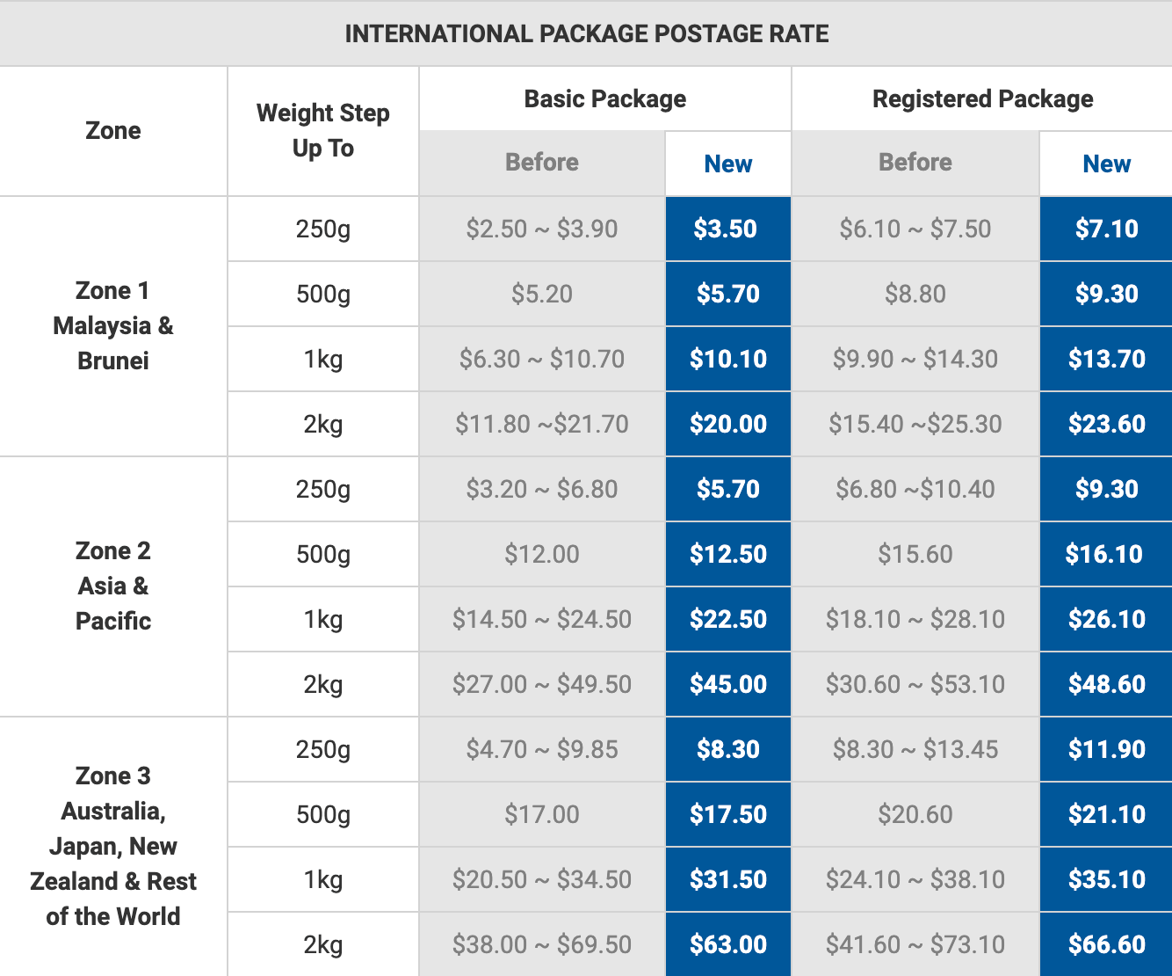Screen dimensions: 1172x976
Task: Select the 'Zone' column header
Action: coord(113,131)
